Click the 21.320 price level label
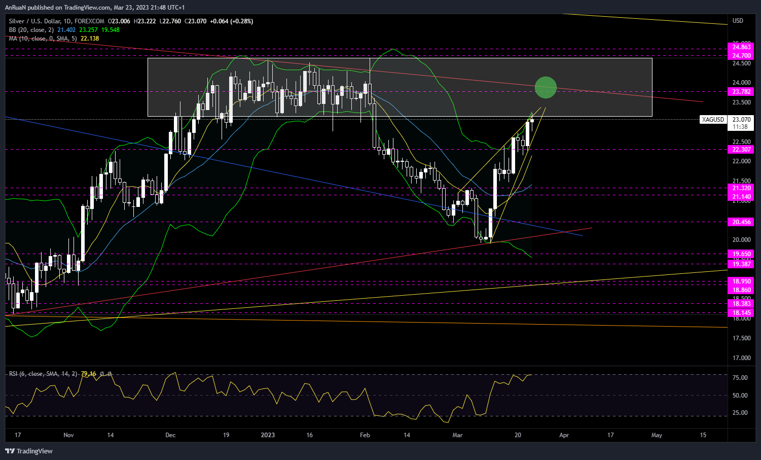 point(742,188)
